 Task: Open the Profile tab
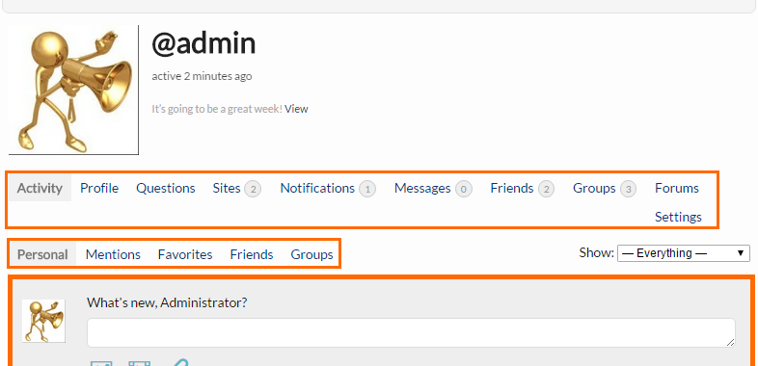[x=99, y=188]
